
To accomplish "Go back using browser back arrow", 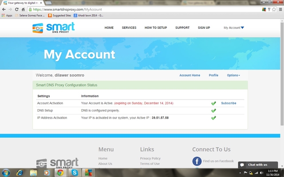I will tap(4, 9).
